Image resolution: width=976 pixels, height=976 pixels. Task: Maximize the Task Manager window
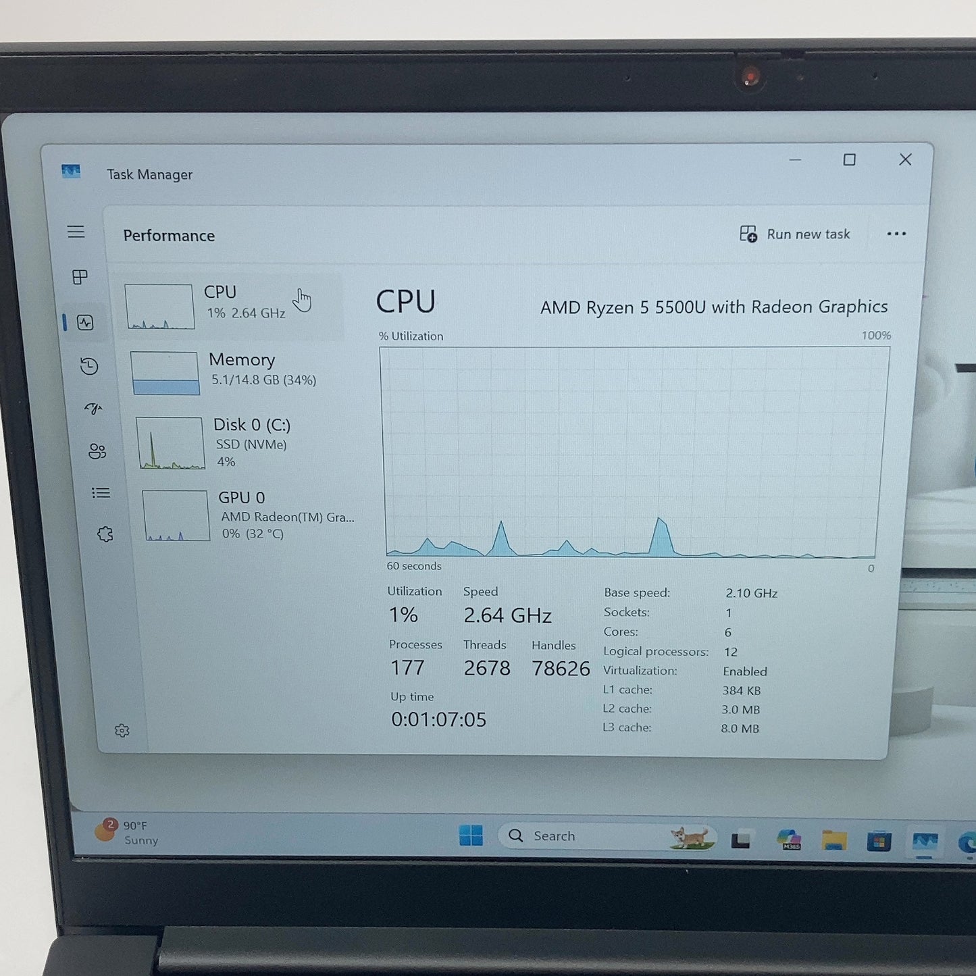pos(850,159)
